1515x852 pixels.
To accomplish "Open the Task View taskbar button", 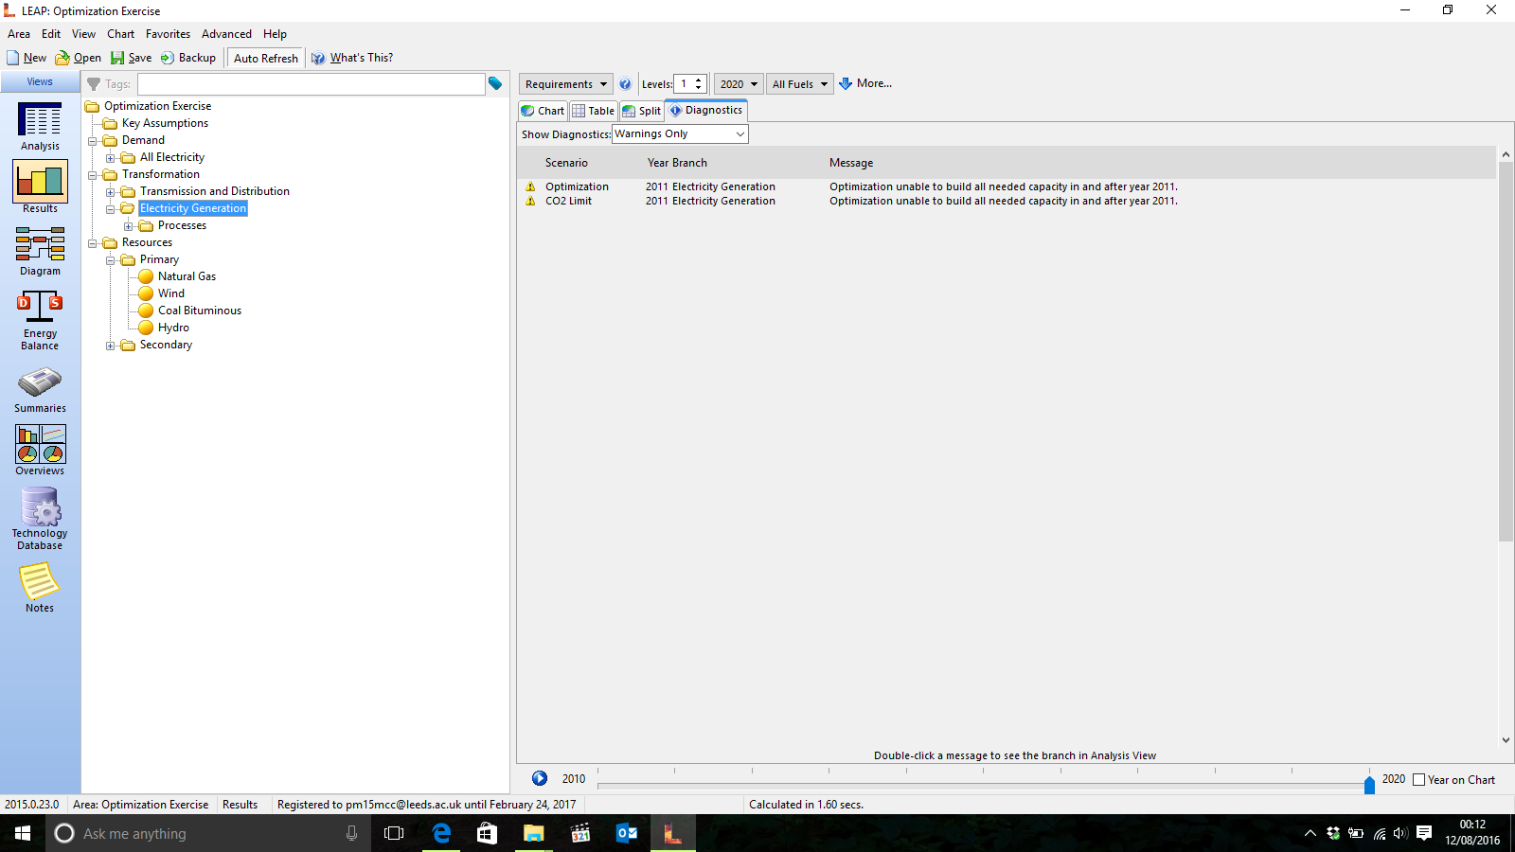I will [x=394, y=833].
